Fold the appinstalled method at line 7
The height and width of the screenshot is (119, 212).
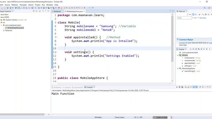(x=57, y=37)
